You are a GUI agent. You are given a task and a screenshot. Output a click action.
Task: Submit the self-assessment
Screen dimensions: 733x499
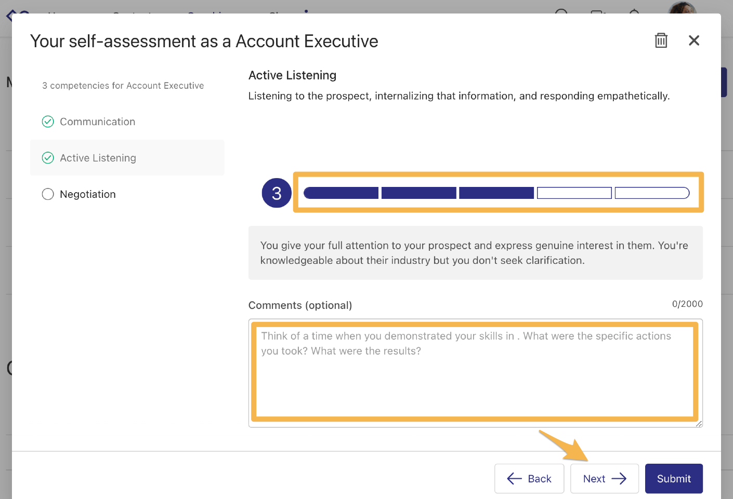pos(673,478)
